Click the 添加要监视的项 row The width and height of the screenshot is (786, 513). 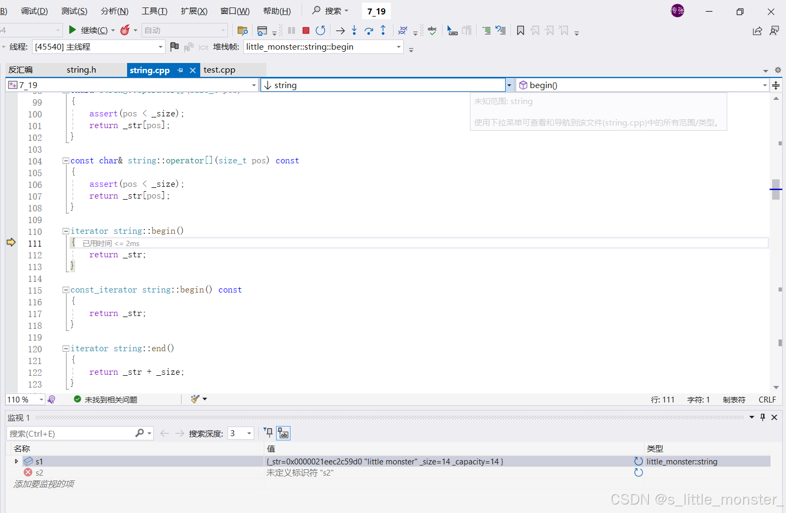44,484
